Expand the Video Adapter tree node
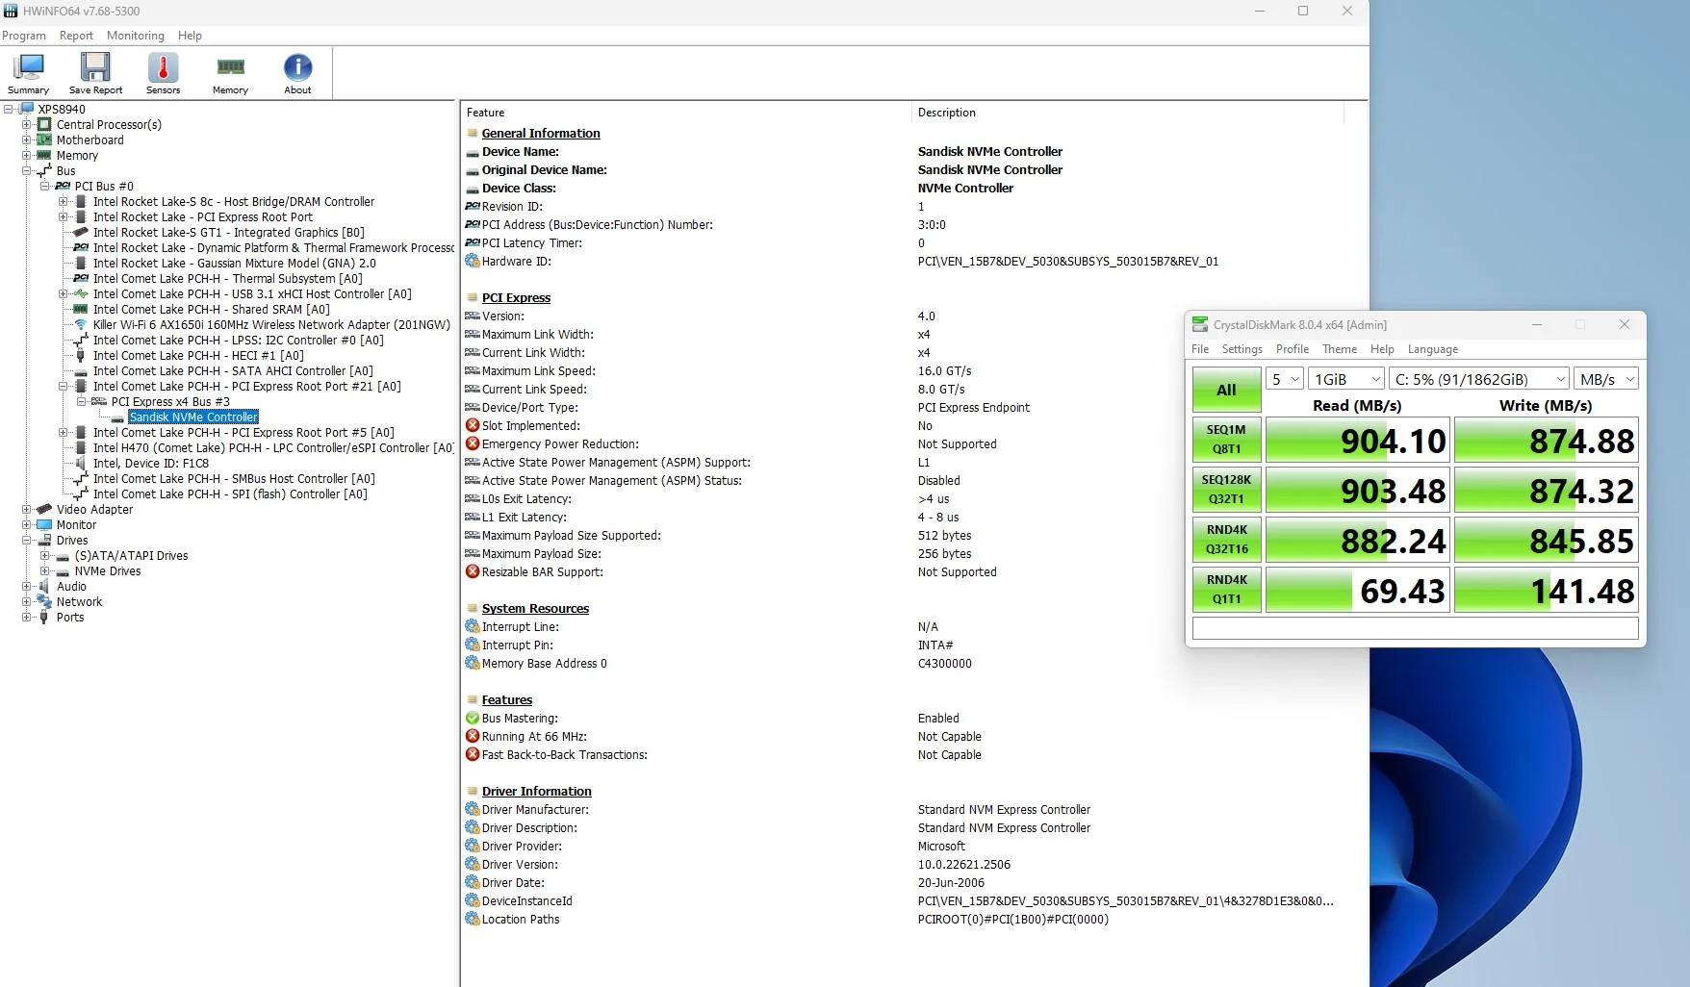This screenshot has width=1690, height=987. point(27,510)
